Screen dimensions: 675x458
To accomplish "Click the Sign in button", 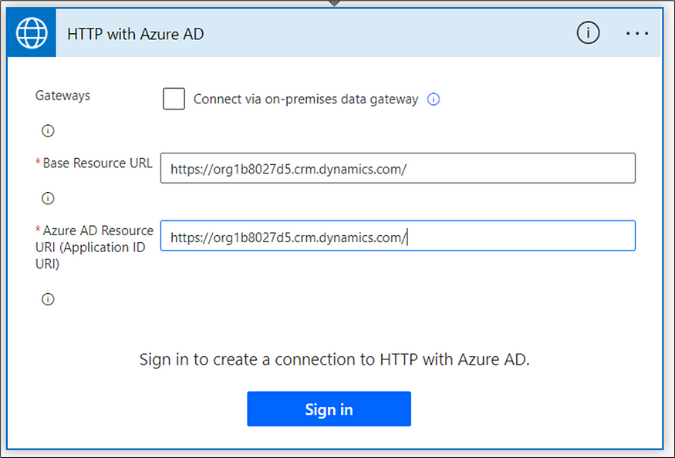I will pyautogui.click(x=329, y=409).
